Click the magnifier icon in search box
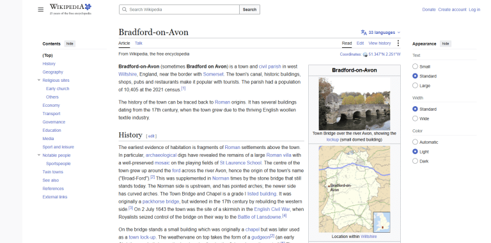Screen dimensions: 491x243 coord(125,10)
